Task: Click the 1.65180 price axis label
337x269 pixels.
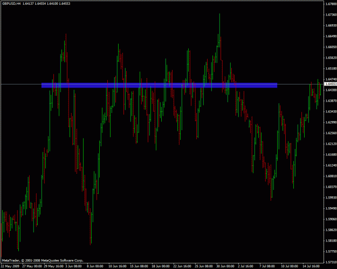Action: point(331,68)
